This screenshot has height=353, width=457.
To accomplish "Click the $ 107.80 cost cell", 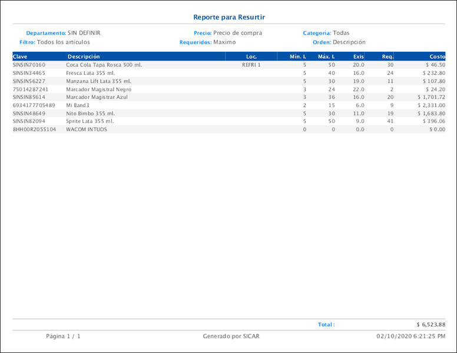I will 434,81.
